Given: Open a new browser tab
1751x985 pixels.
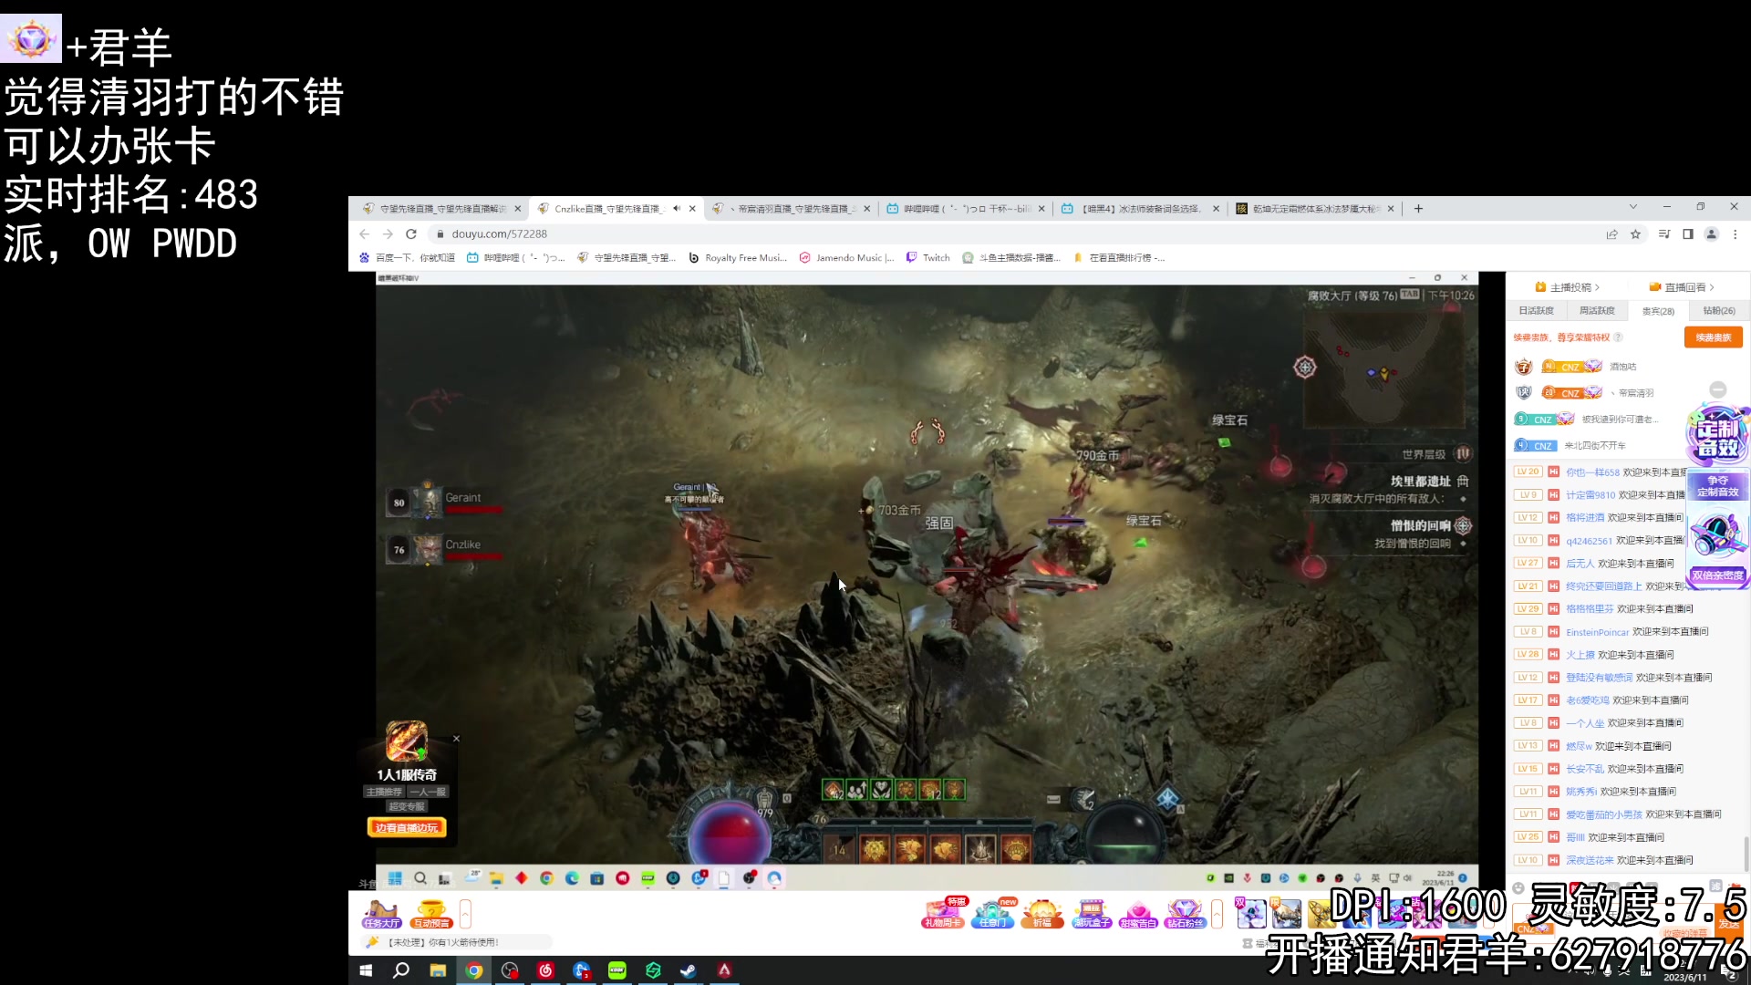Looking at the screenshot, I should [1418, 209].
